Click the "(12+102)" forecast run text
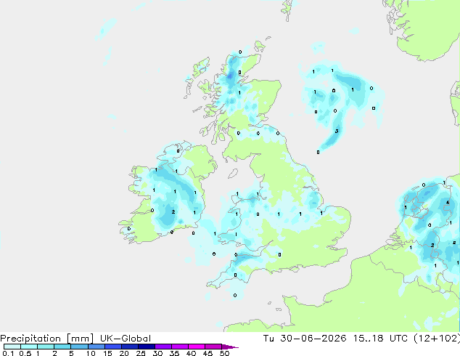 click(437, 339)
